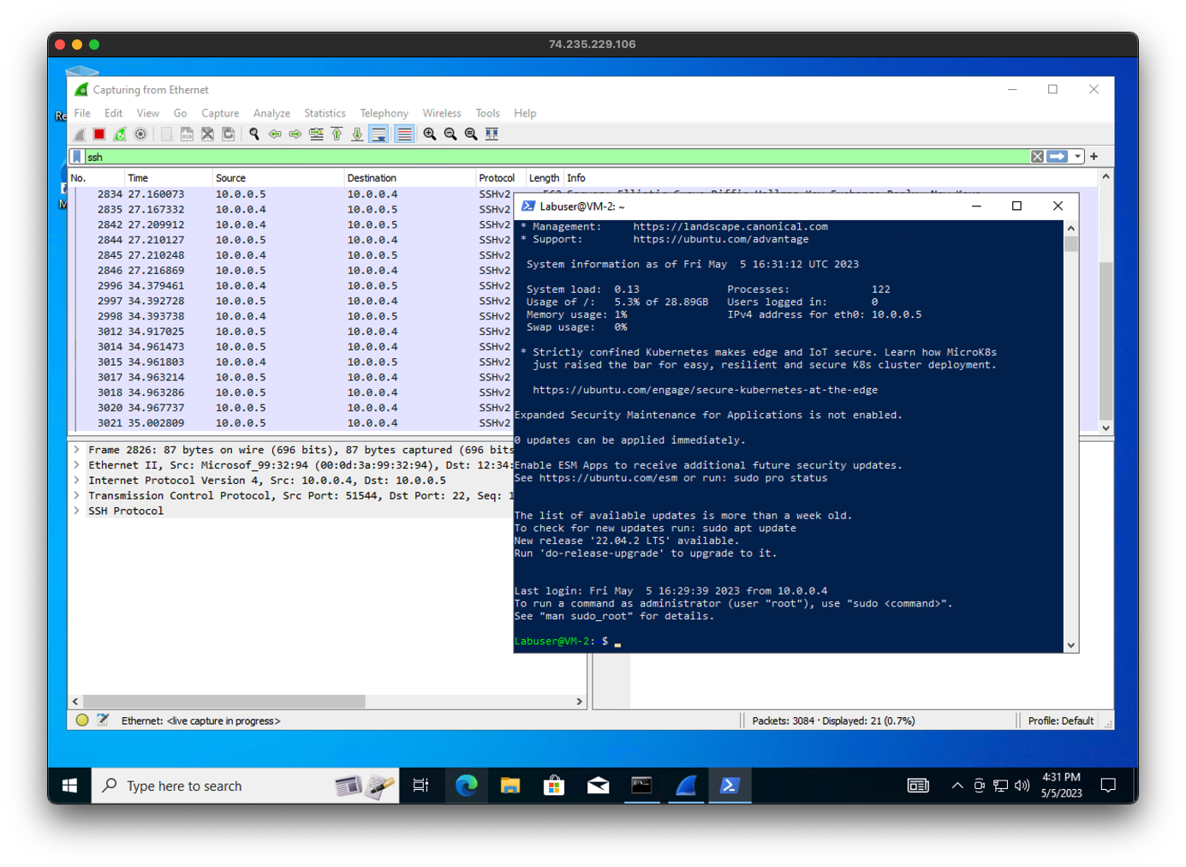Open the expert information indicator in status bar
This screenshot has height=867, width=1186.
[81, 721]
